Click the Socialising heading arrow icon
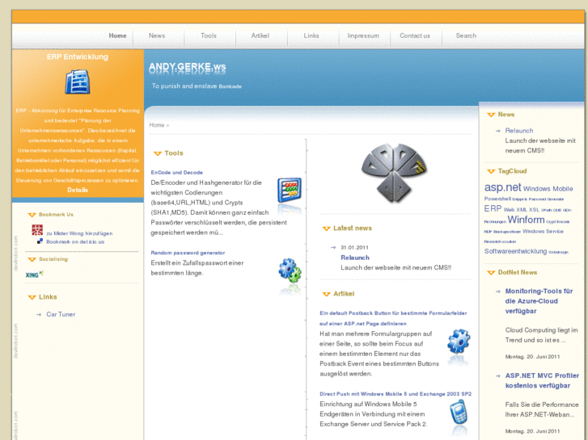This screenshot has width=588, height=440. pyautogui.click(x=32, y=259)
